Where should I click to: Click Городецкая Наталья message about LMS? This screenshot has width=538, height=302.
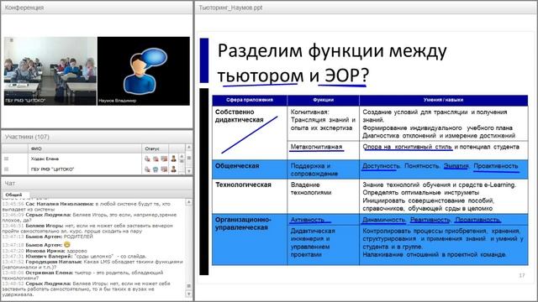click(92, 264)
